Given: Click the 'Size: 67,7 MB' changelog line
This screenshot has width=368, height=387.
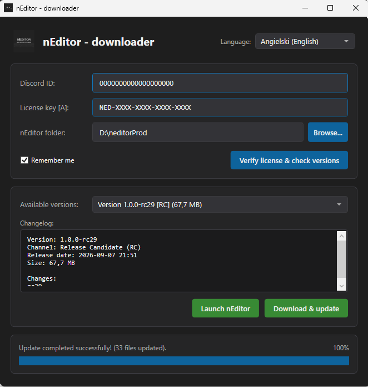Looking at the screenshot, I should click(51, 263).
